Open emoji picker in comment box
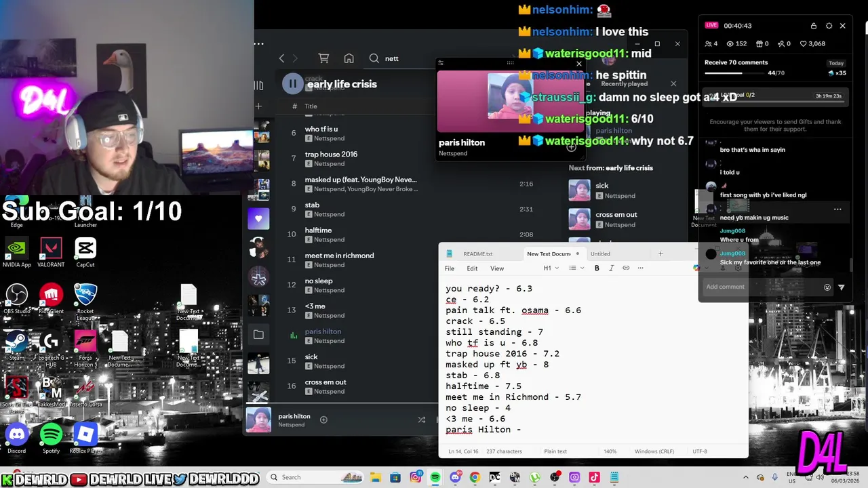Viewport: 868px width, 488px height. (x=827, y=287)
